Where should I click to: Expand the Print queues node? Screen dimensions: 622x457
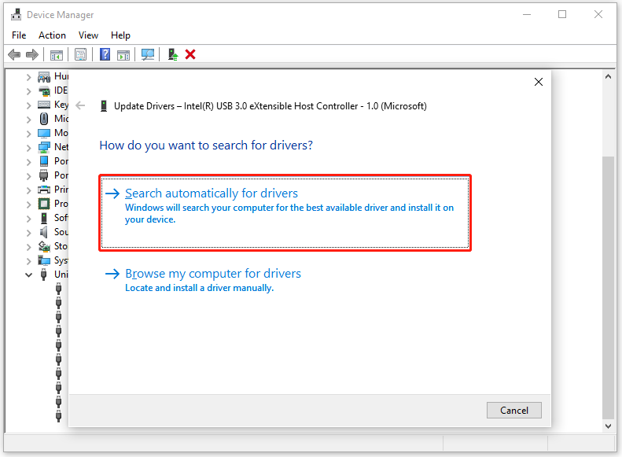coord(28,190)
